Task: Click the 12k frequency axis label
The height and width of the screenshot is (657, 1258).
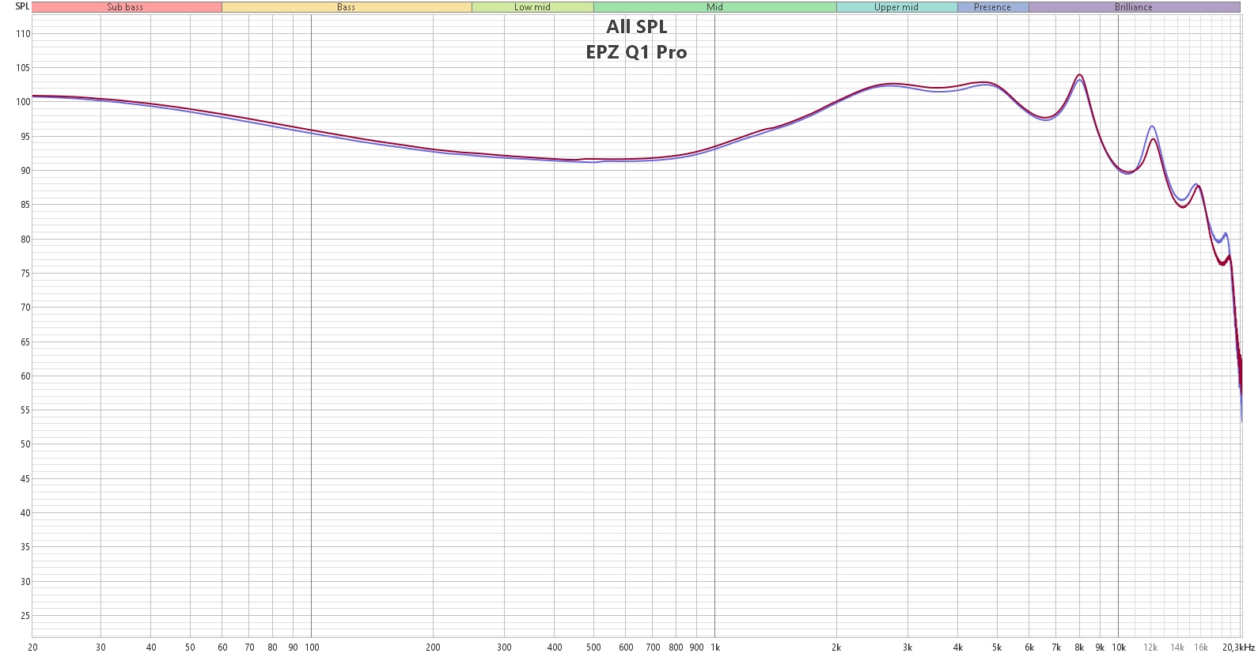Action: pyautogui.click(x=1150, y=648)
